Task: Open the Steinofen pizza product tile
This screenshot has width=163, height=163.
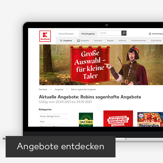Action: [150, 119]
